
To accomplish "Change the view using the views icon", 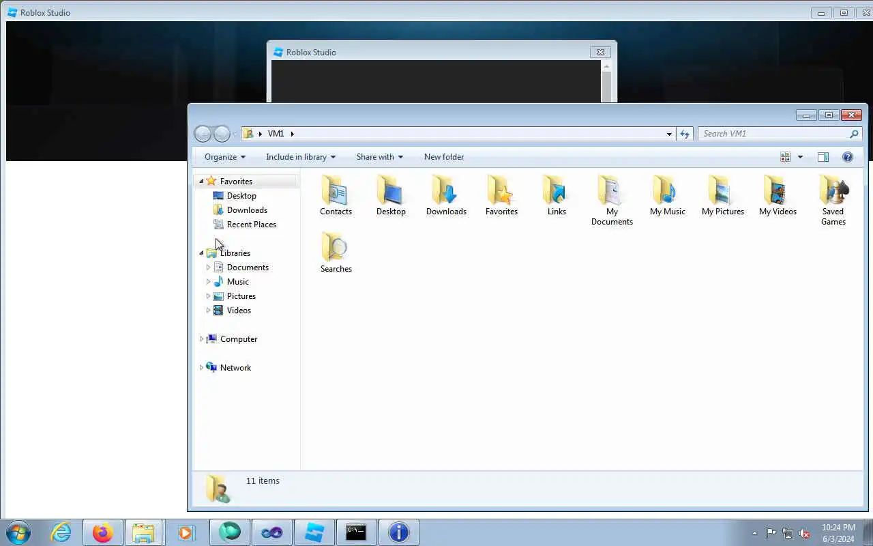I will (786, 157).
